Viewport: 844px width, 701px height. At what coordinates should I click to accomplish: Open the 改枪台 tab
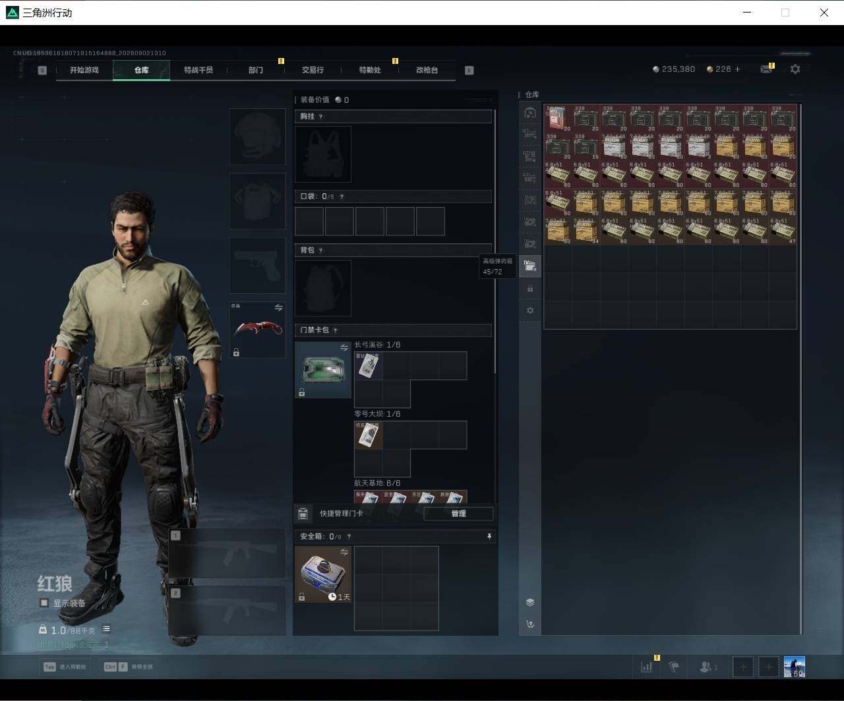(427, 70)
